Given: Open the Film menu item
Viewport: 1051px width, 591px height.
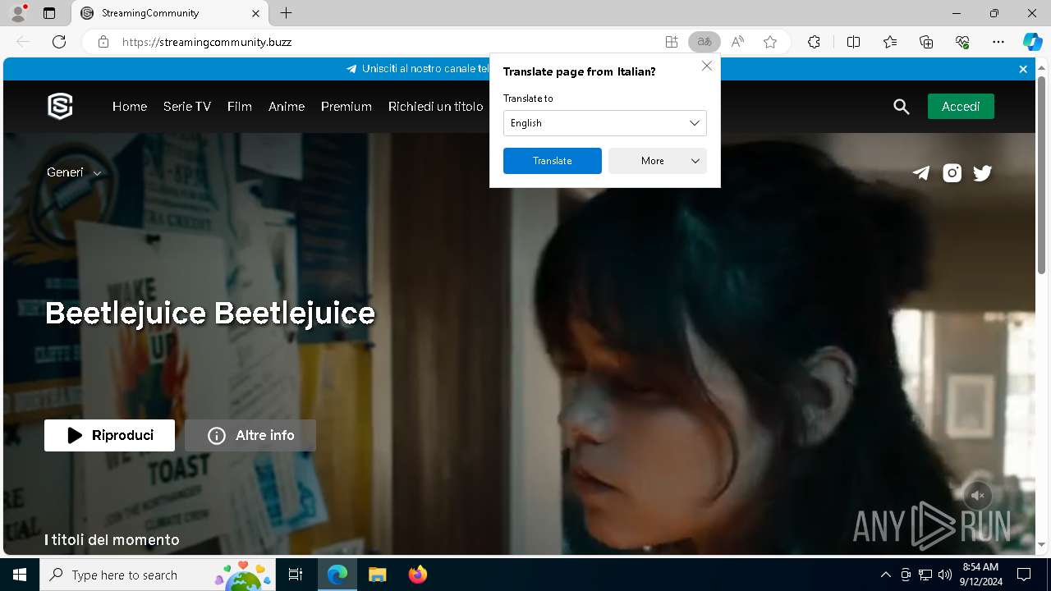Looking at the screenshot, I should [240, 107].
